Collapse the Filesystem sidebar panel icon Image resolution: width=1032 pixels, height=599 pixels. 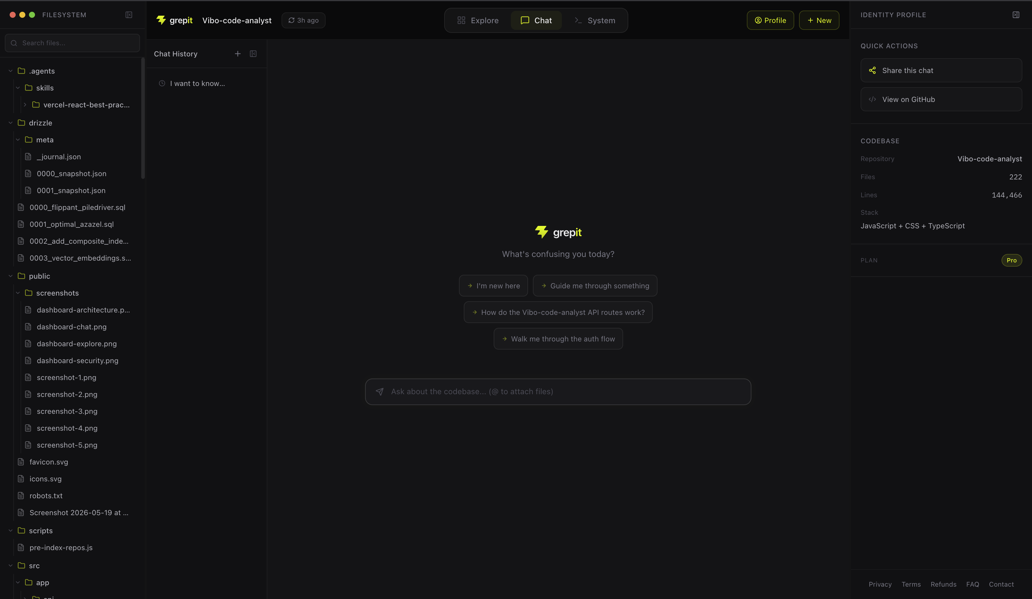pyautogui.click(x=129, y=15)
